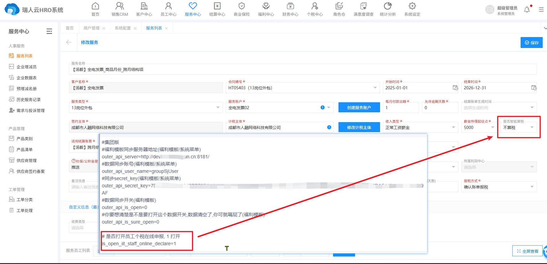Switch to the 系统配置 tab

(x=123, y=28)
